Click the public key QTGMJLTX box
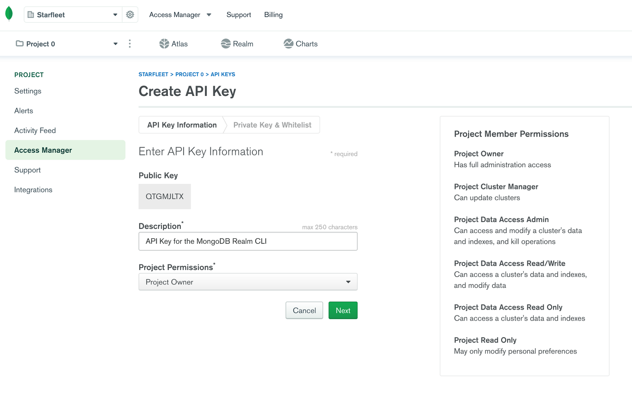The height and width of the screenshot is (403, 632). (164, 196)
